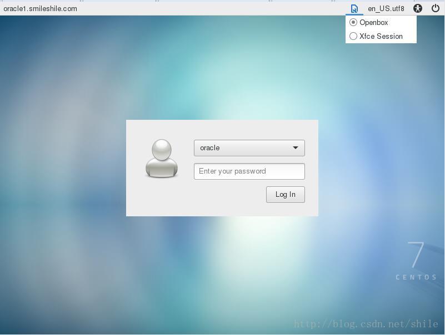Click the power icon in top-right corner

[x=436, y=8]
